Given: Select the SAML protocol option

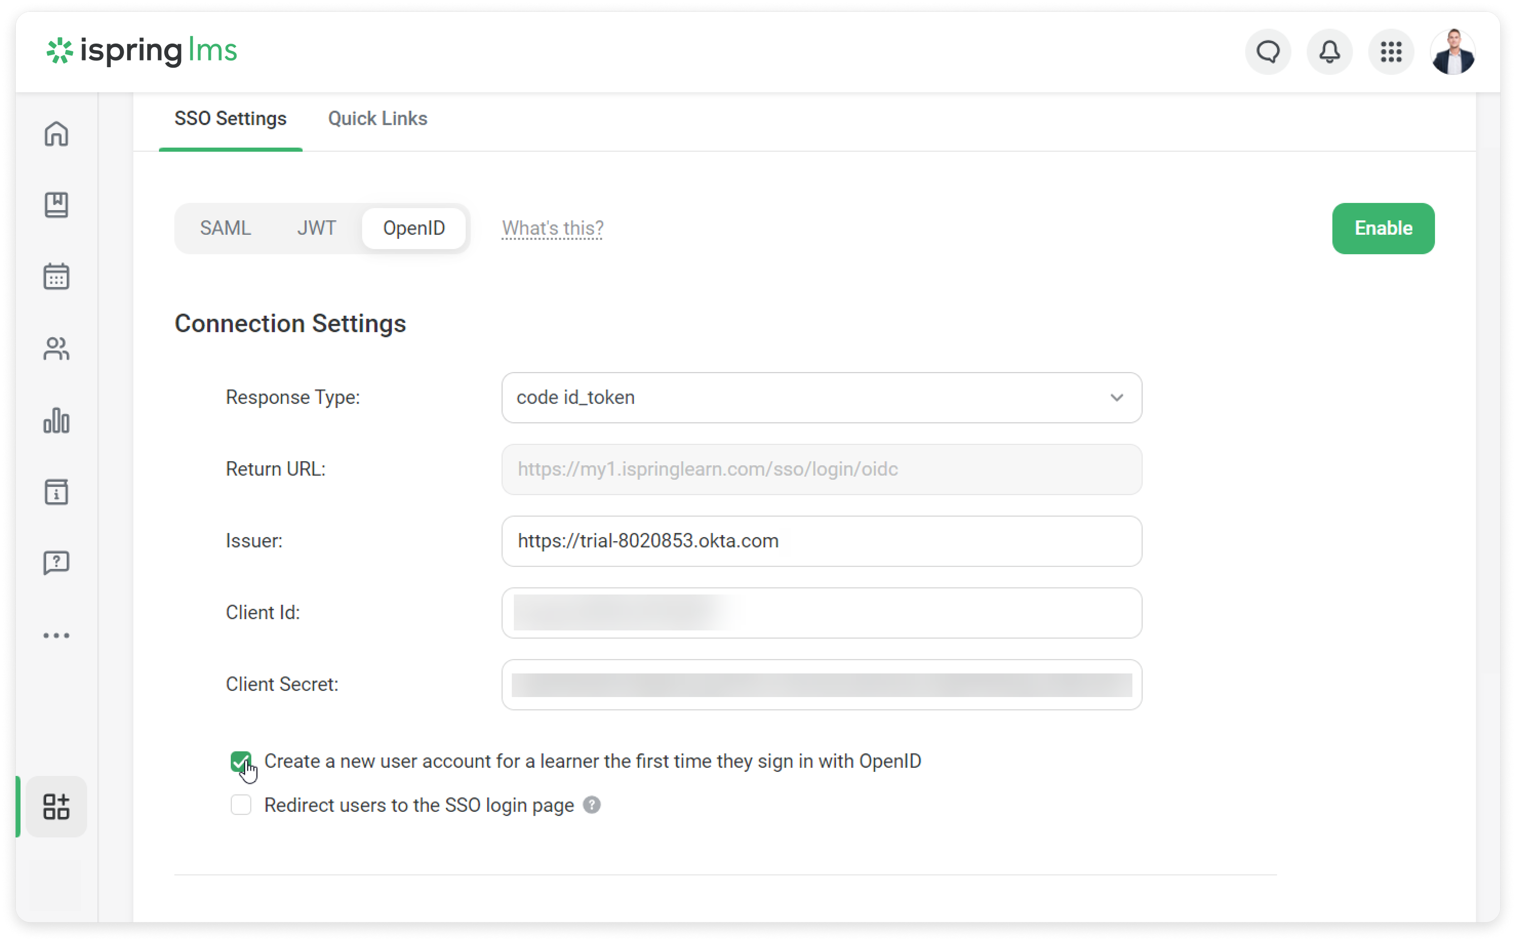Looking at the screenshot, I should point(225,228).
